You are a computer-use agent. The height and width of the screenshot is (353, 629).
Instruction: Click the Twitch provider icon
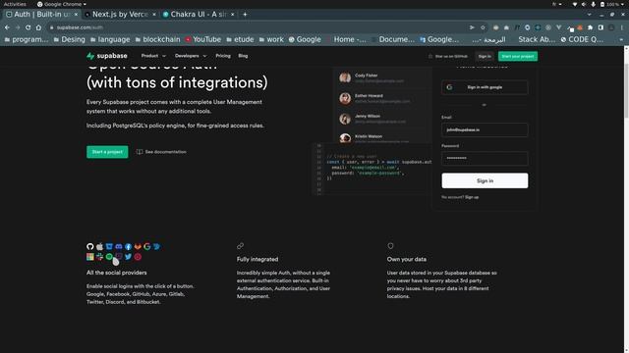tap(119, 257)
